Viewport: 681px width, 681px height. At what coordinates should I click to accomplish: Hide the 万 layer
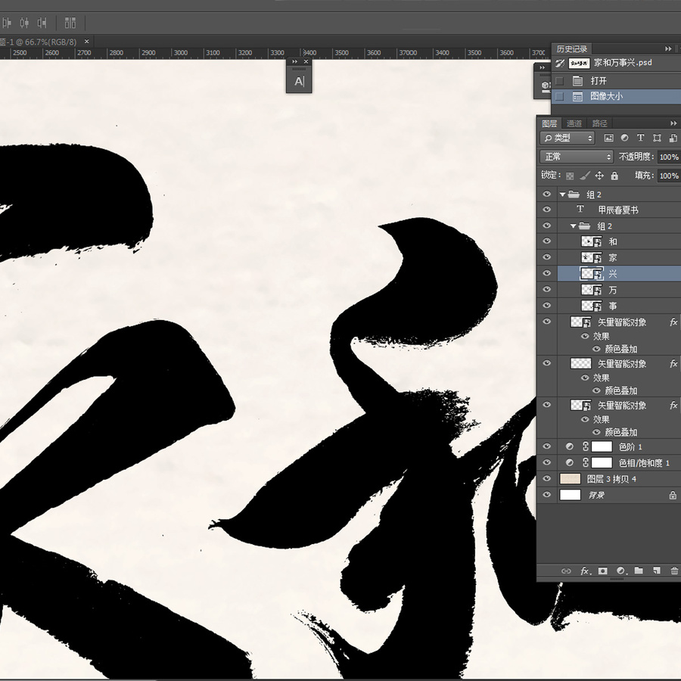(x=547, y=290)
